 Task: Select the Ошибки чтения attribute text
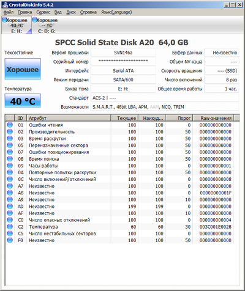coord(46,125)
